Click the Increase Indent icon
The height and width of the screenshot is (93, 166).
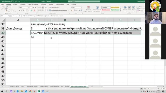point(47,10)
